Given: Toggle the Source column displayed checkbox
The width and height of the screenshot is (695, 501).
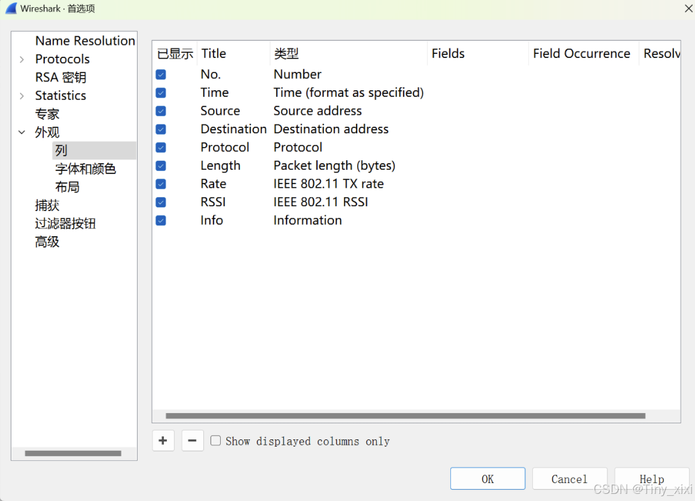Looking at the screenshot, I should click(x=161, y=111).
